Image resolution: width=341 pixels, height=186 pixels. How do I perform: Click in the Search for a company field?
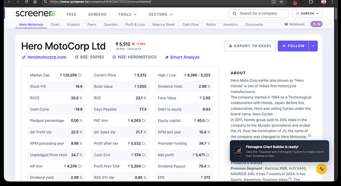coord(258,13)
